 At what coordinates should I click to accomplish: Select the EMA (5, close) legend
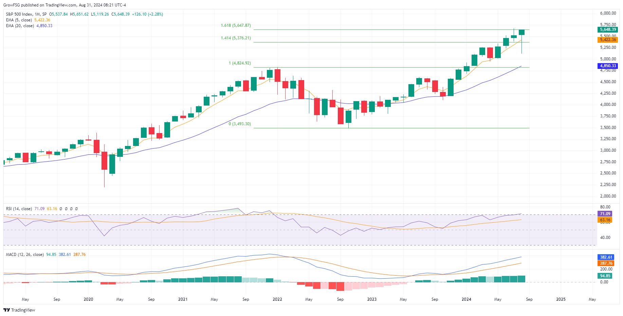click(x=19, y=20)
